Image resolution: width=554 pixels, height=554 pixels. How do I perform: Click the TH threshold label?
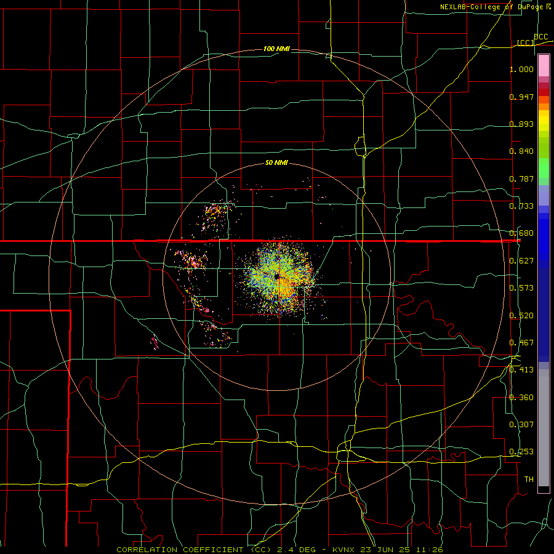pos(529,480)
